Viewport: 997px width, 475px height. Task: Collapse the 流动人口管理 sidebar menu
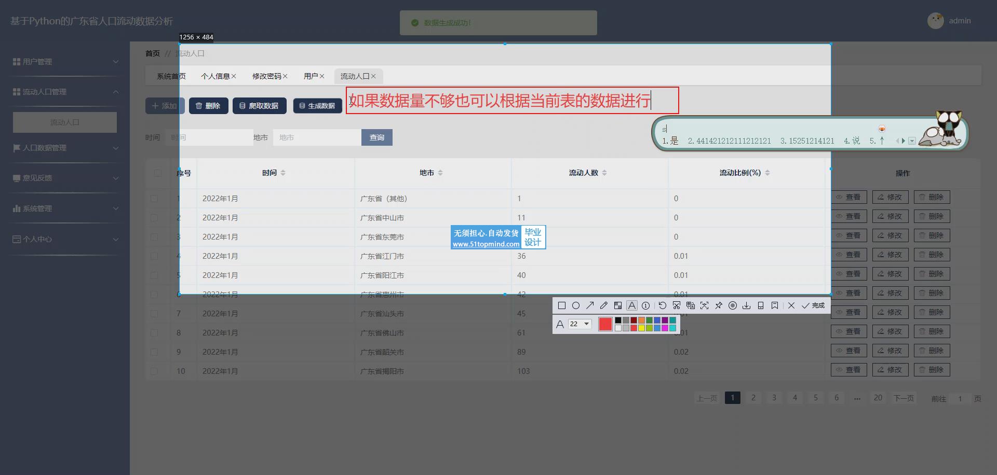65,92
